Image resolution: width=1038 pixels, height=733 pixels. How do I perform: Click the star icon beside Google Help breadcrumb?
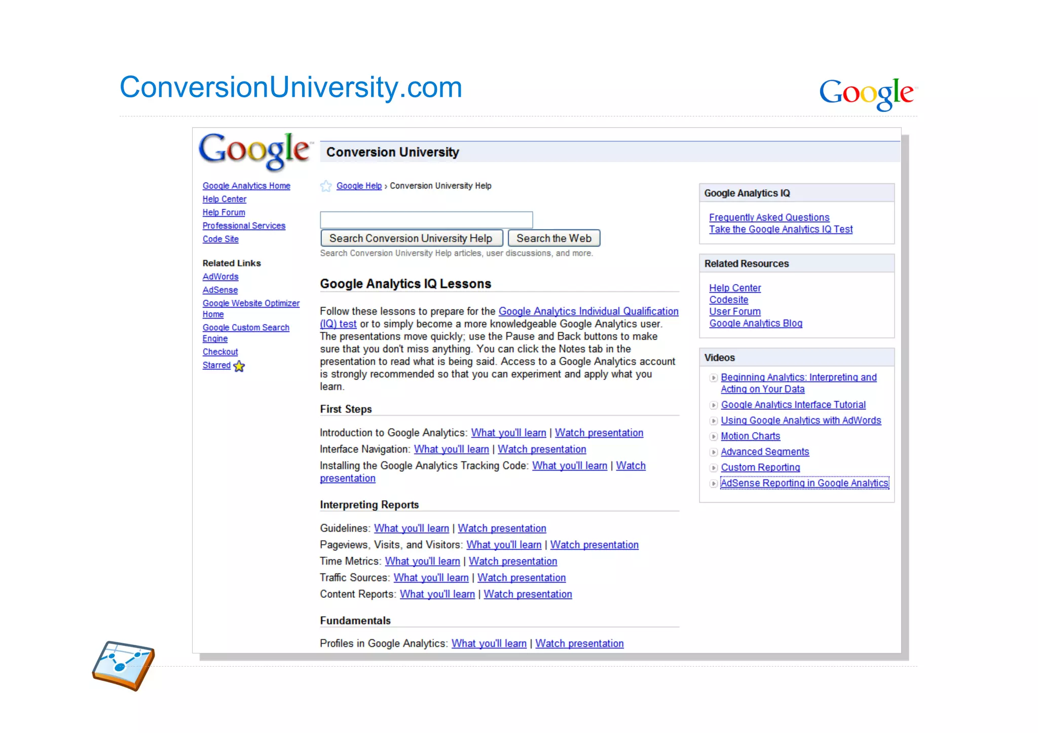point(326,186)
